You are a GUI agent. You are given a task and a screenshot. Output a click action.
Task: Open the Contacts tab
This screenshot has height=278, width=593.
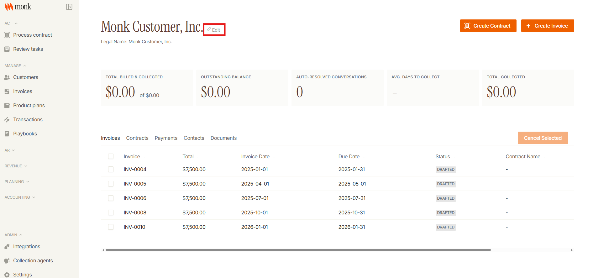tap(194, 138)
